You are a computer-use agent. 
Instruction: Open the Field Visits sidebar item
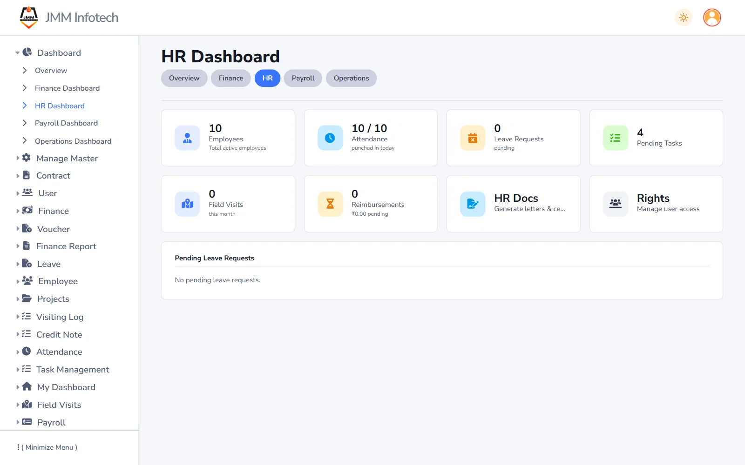(59, 405)
